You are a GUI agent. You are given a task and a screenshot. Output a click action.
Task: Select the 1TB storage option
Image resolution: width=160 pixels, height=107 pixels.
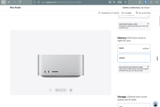tap(134, 105)
